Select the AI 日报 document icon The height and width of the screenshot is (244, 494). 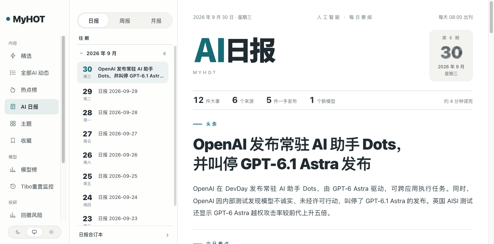coord(13,107)
